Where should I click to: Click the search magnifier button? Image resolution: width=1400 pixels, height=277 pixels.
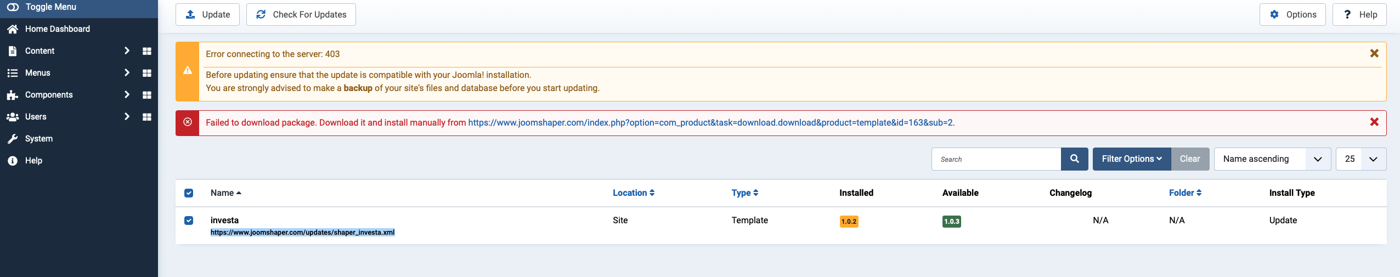point(1074,159)
